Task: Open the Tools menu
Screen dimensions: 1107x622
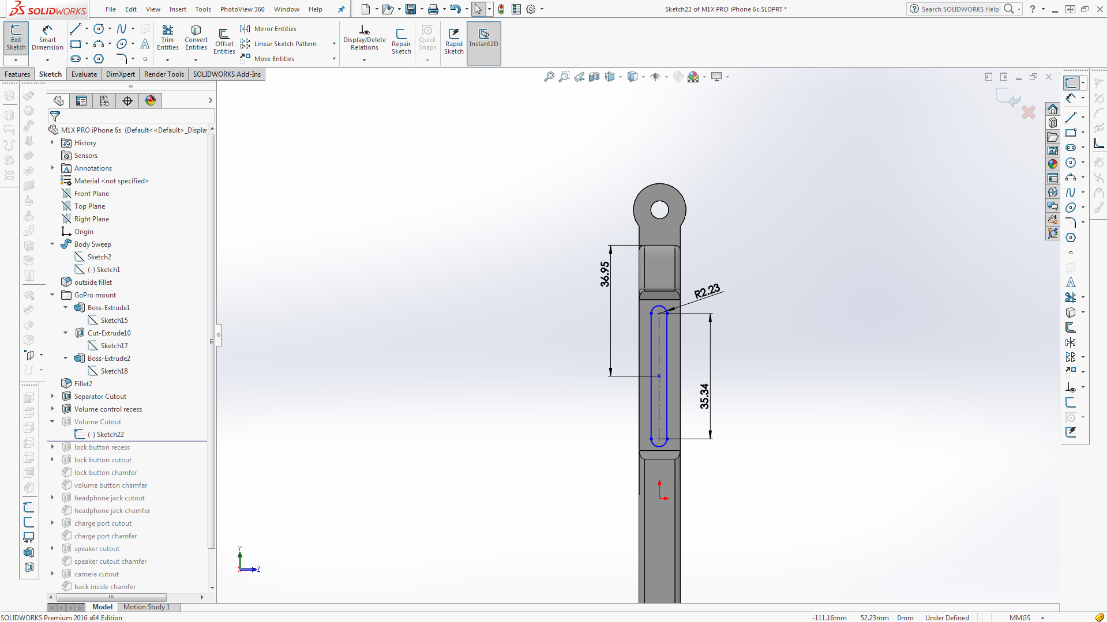Action: pyautogui.click(x=203, y=9)
